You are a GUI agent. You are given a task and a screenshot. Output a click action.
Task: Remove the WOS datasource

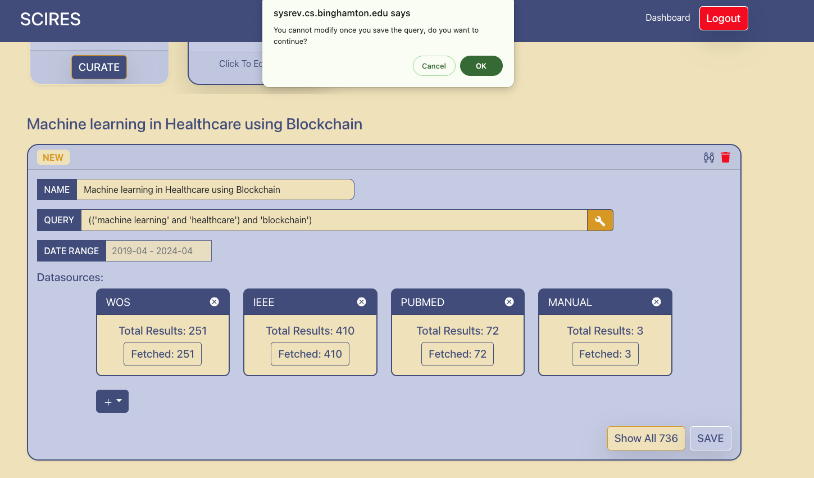pos(215,302)
